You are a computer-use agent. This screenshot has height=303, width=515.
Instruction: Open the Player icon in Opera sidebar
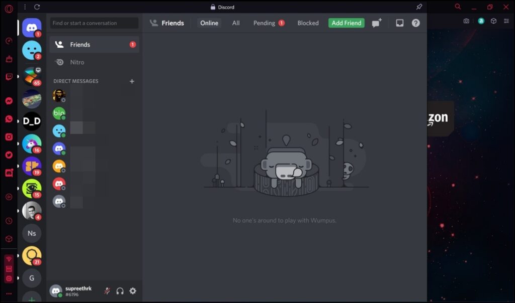click(9, 197)
